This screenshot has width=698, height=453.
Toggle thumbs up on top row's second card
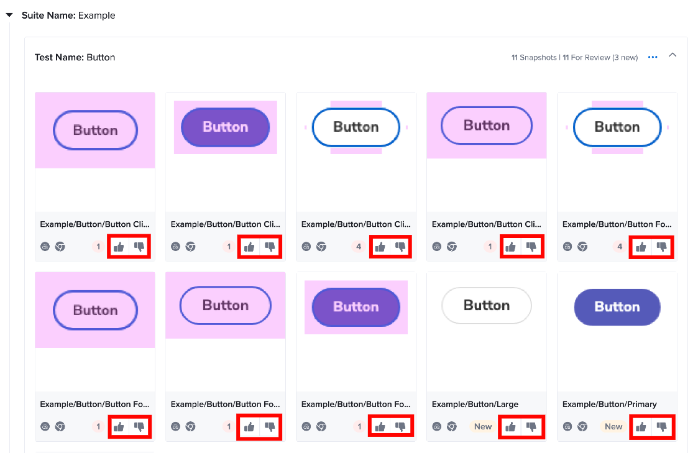(249, 247)
